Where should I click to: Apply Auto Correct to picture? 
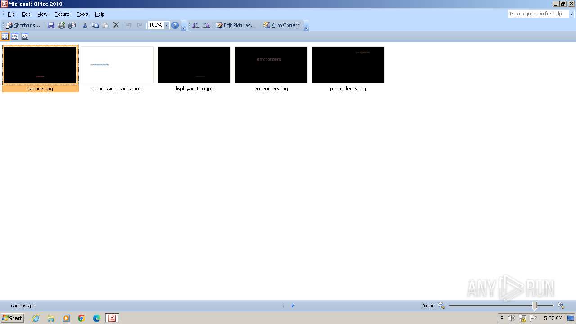pos(282,25)
